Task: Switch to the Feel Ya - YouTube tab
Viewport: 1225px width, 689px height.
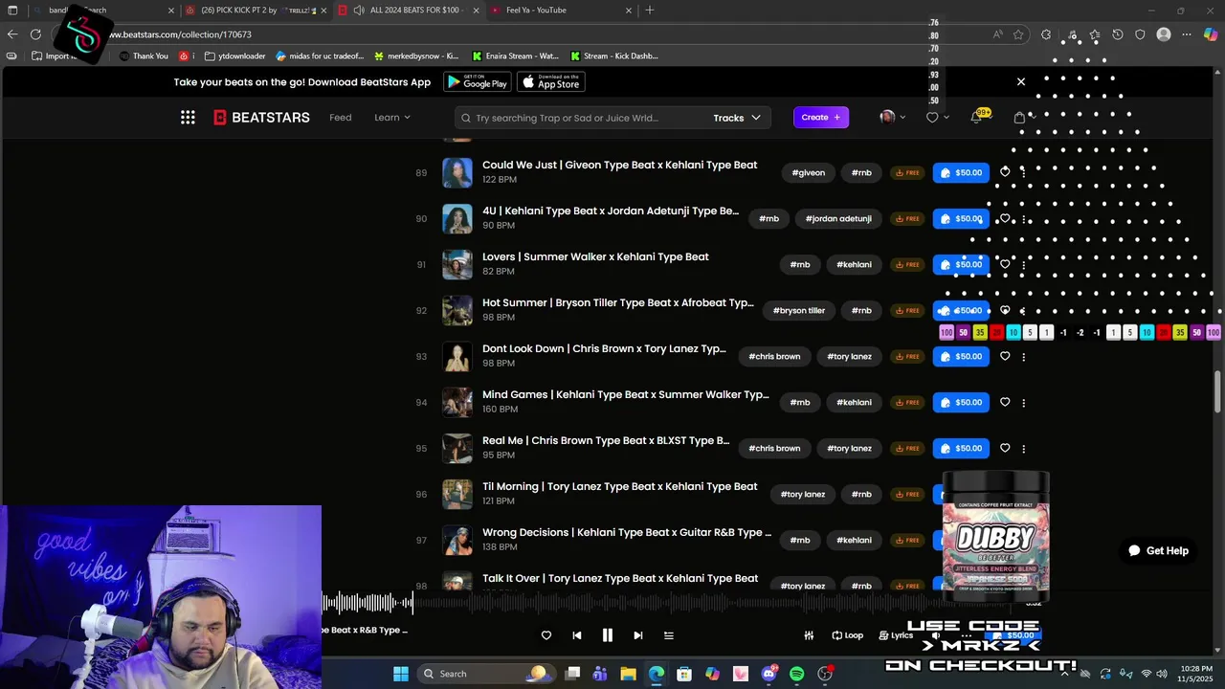Action: (x=560, y=11)
